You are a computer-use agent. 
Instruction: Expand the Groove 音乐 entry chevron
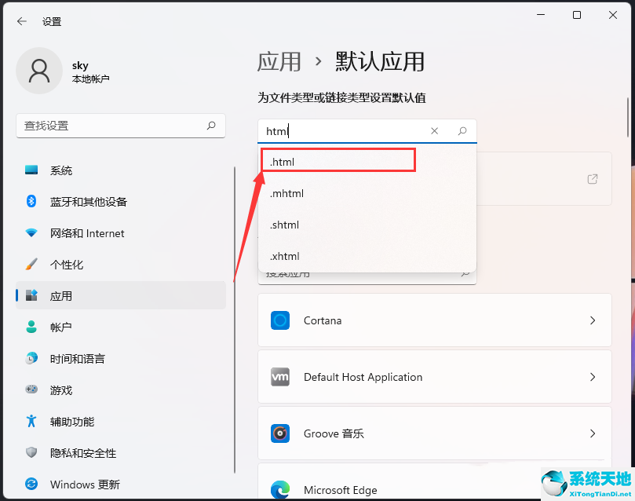pyautogui.click(x=593, y=433)
